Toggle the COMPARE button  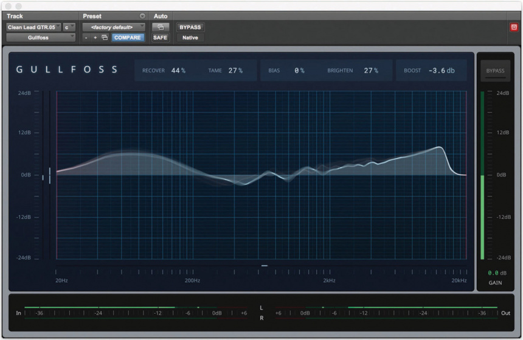pyautogui.click(x=127, y=38)
